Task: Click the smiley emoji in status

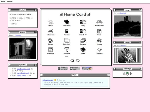Action: [55, 80]
